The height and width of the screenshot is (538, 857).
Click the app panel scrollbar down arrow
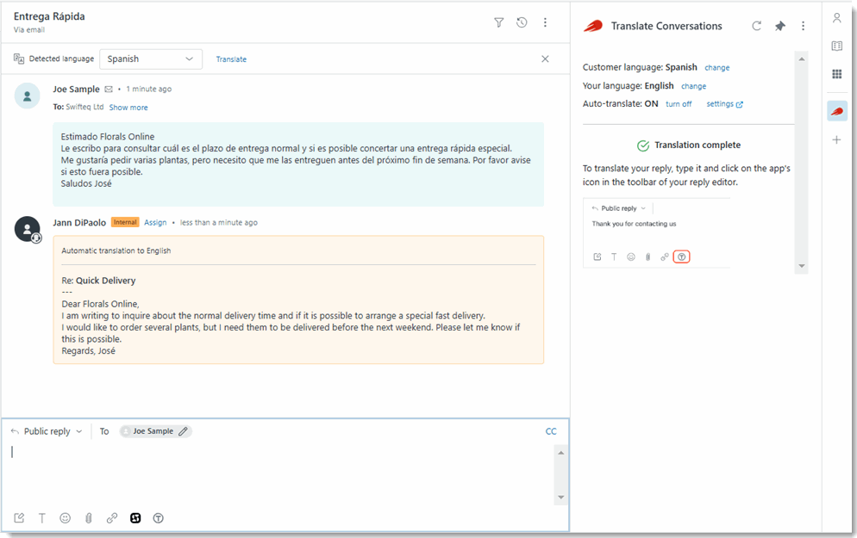801,266
